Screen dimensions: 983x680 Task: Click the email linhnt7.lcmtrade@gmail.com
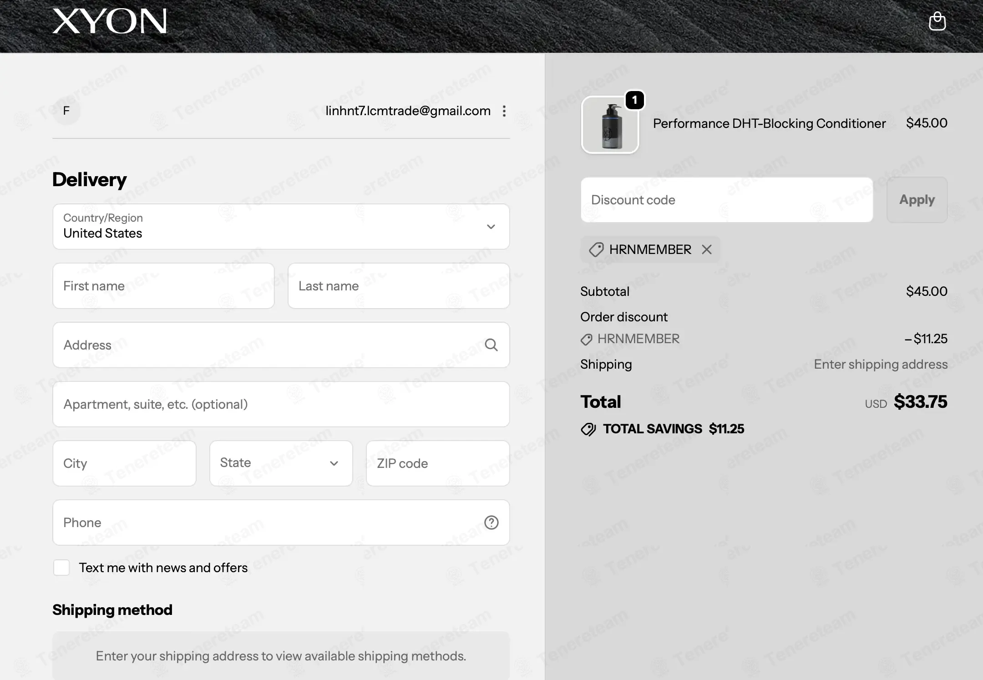tap(408, 111)
